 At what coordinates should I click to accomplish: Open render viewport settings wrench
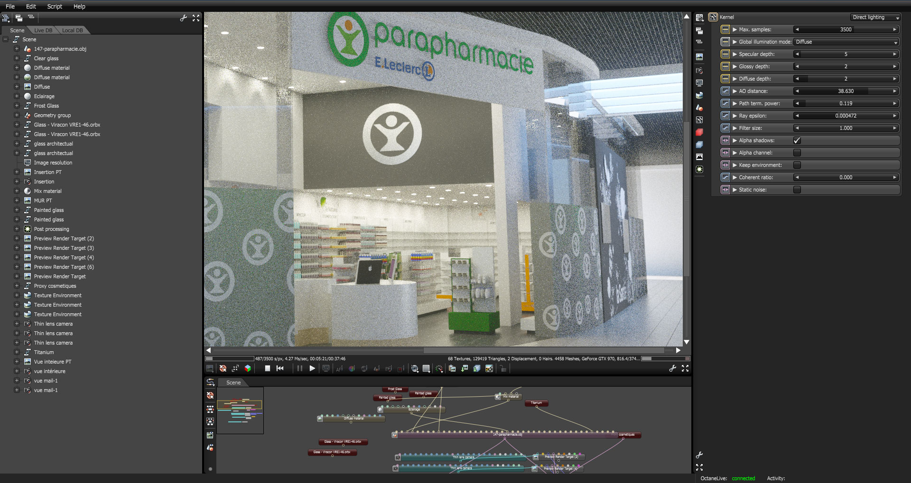pyautogui.click(x=672, y=368)
